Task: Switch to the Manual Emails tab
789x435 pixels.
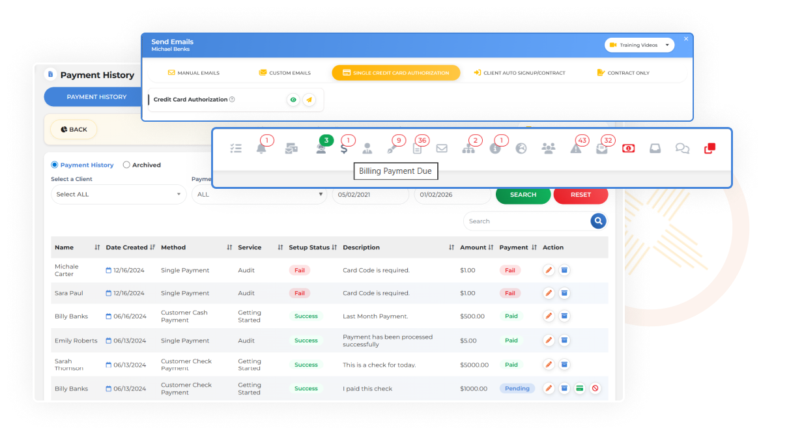Action: coord(194,73)
